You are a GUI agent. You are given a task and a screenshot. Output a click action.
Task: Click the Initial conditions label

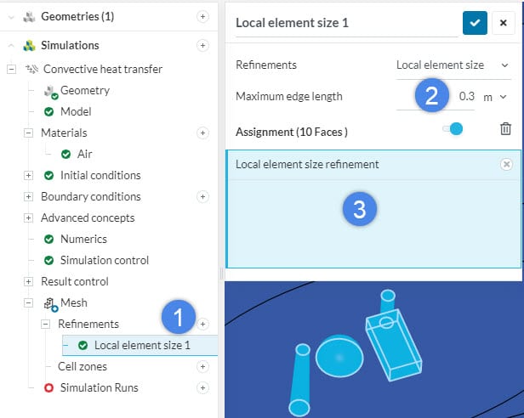coord(100,175)
